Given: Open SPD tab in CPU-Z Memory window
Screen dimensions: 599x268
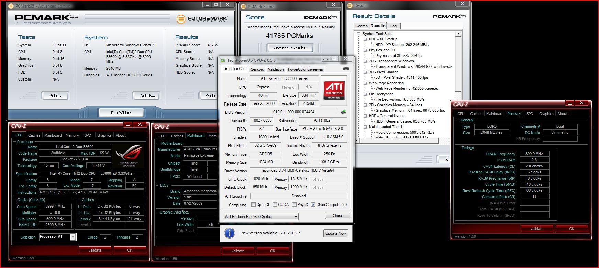Looking at the screenshot, I should point(530,113).
